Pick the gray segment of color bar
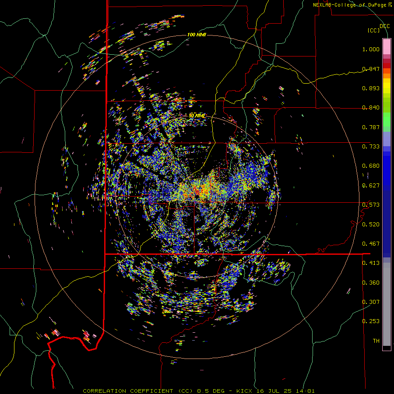The image size is (394, 394). point(387,304)
